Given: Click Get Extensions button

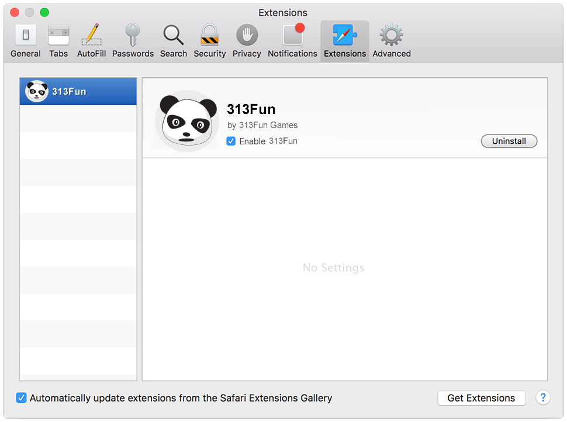Looking at the screenshot, I should 481,398.
